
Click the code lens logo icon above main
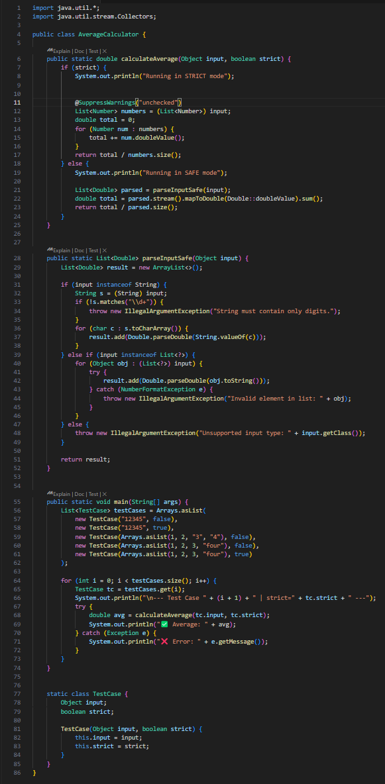[x=50, y=494]
